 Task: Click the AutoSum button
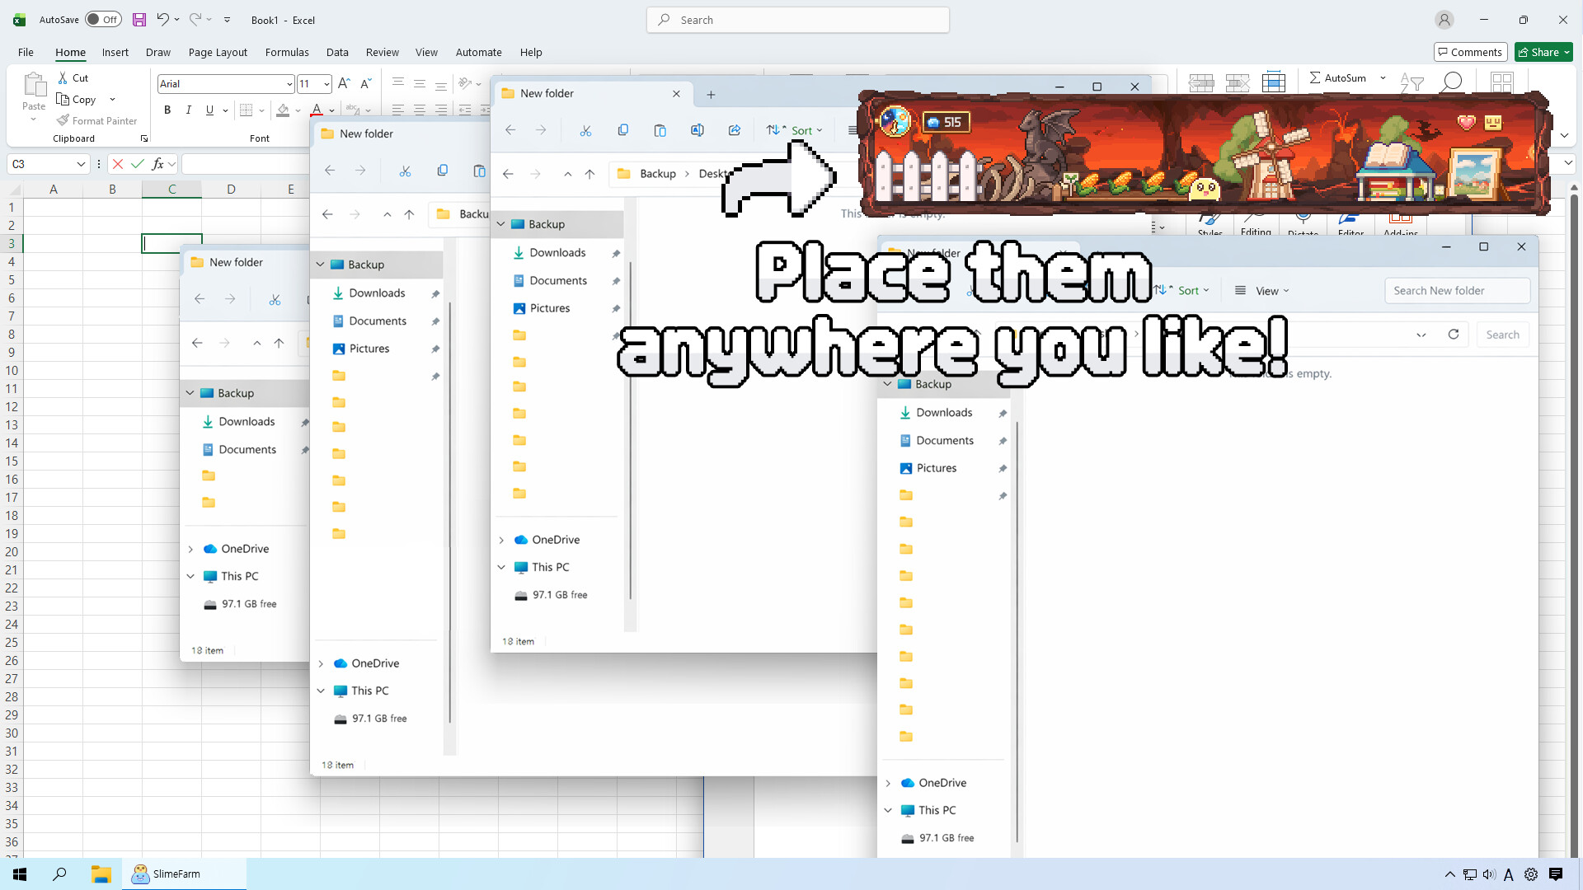pyautogui.click(x=1337, y=78)
